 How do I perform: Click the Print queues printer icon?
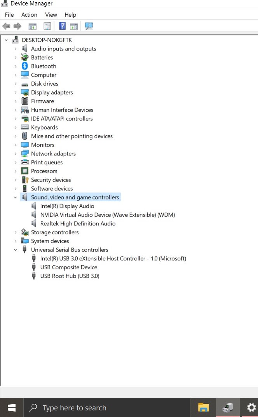tap(25, 162)
